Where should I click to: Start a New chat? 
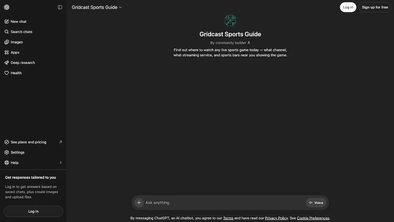[33, 22]
